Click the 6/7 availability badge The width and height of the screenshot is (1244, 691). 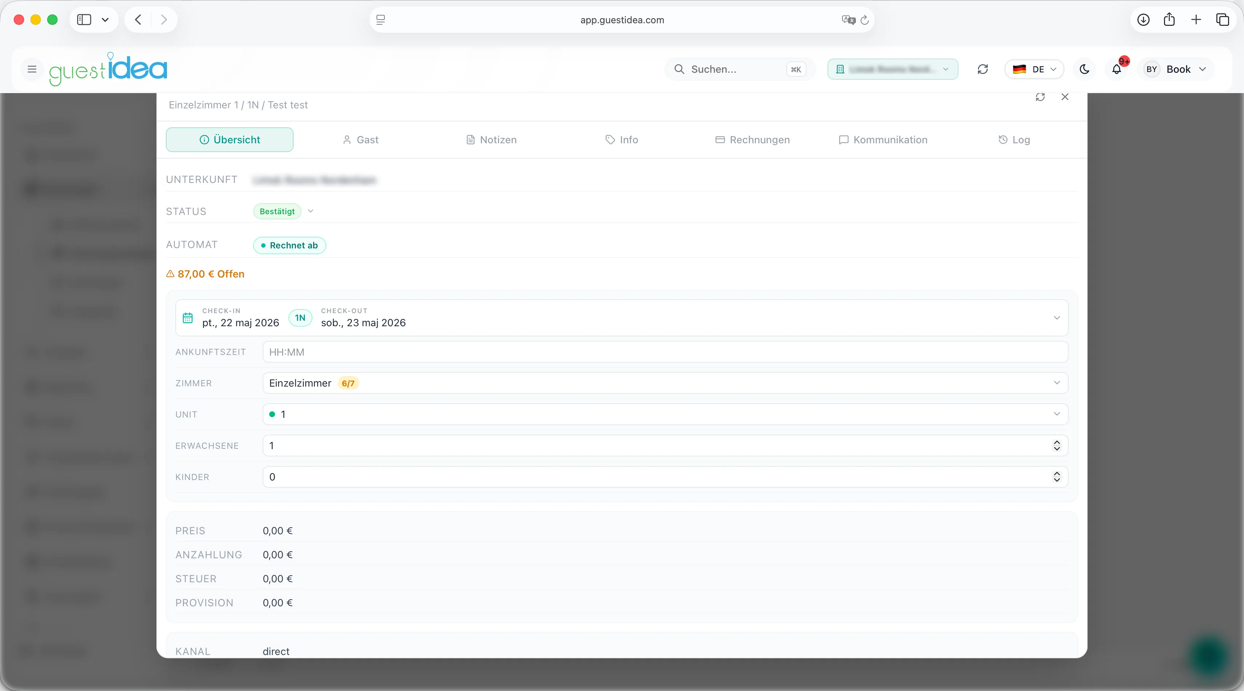pyautogui.click(x=348, y=383)
